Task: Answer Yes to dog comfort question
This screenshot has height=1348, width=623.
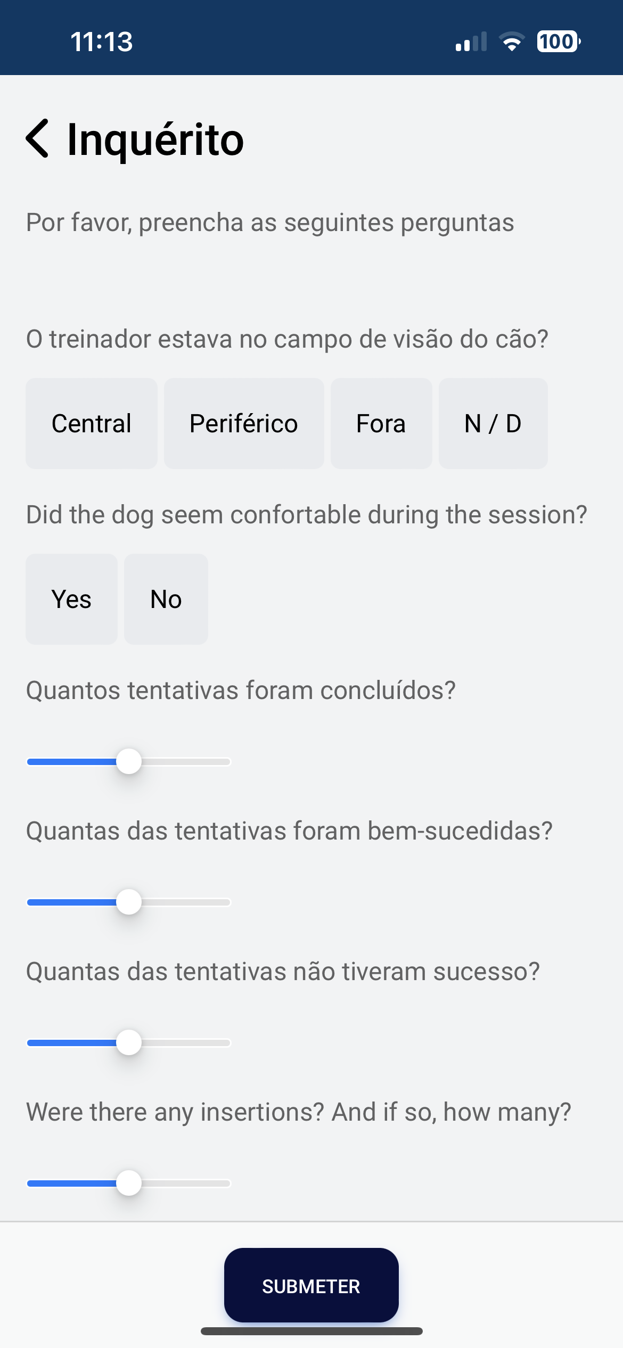Action: (x=71, y=599)
